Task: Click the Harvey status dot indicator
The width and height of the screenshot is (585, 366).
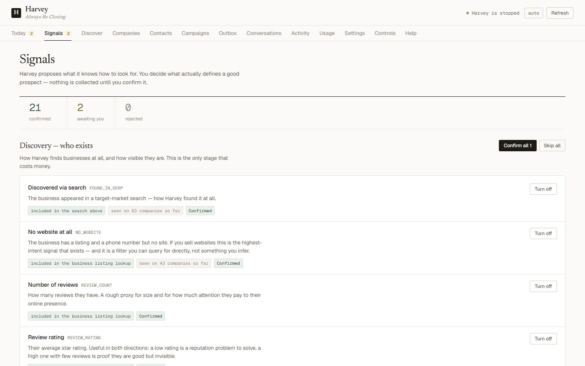Action: [468, 13]
